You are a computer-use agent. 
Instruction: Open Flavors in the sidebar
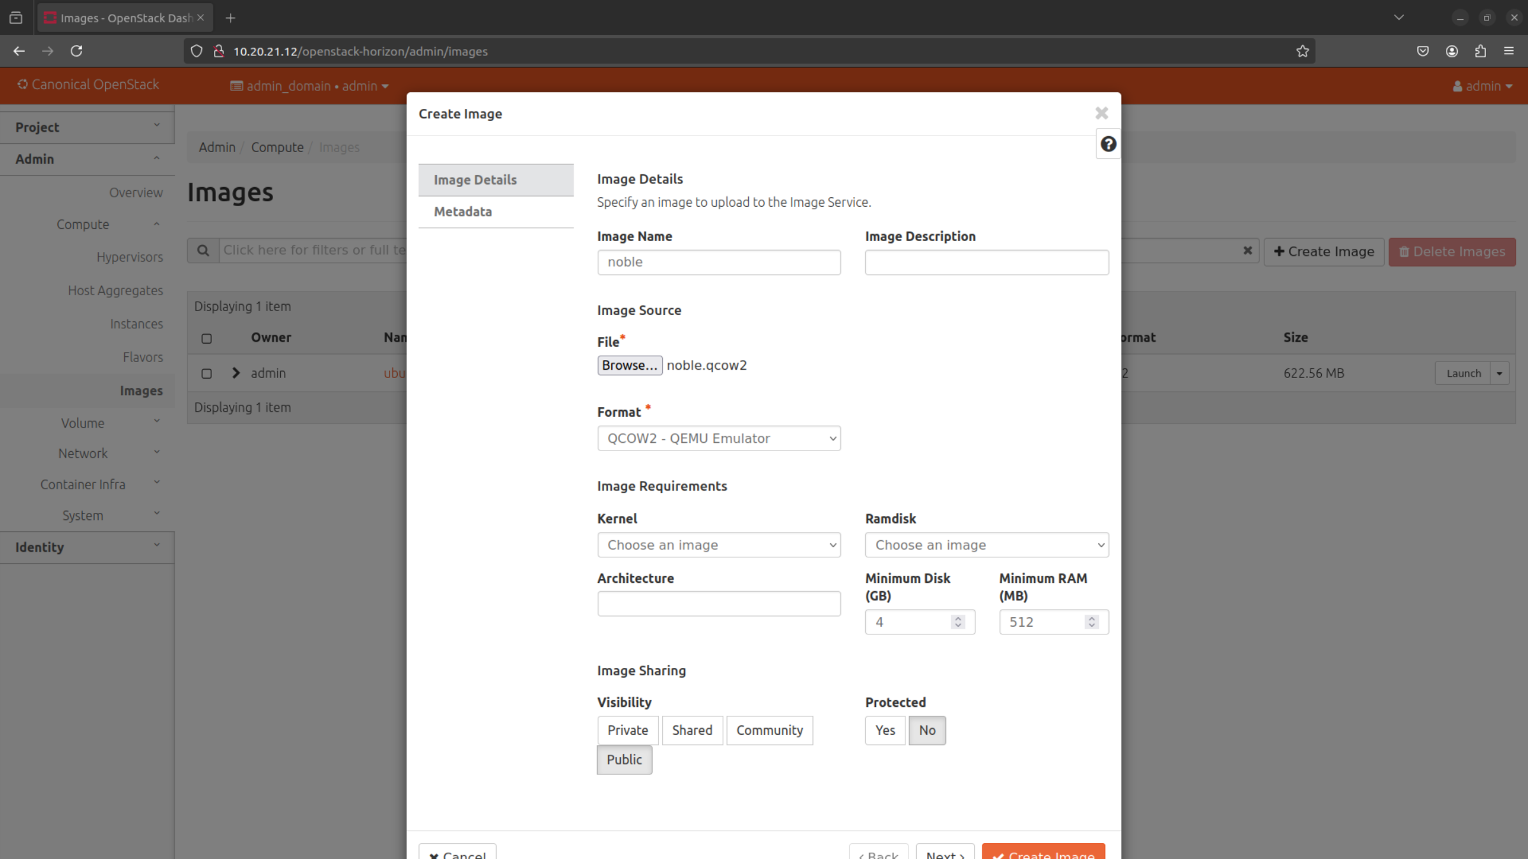click(143, 357)
